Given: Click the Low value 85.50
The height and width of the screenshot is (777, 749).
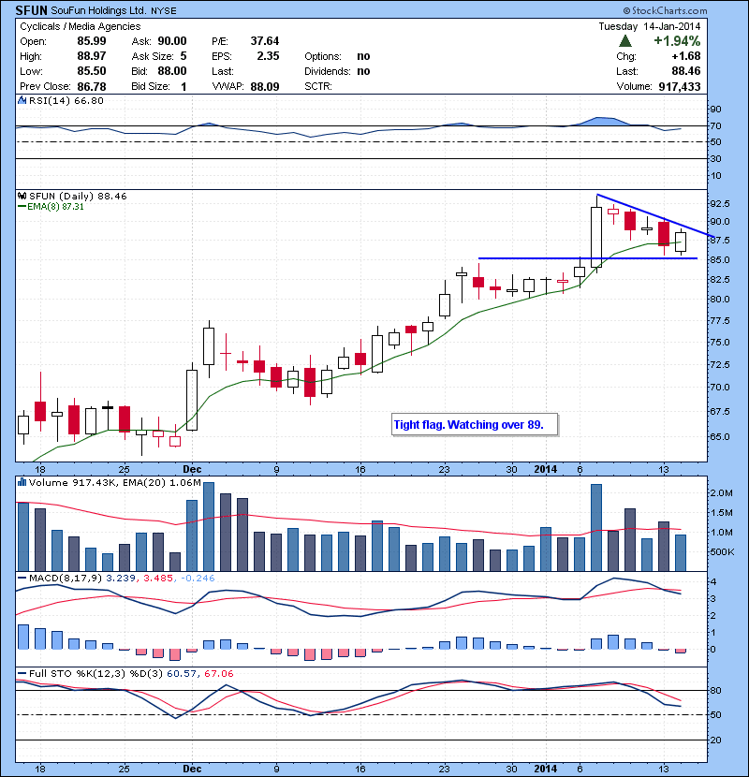Looking at the screenshot, I should tap(92, 71).
